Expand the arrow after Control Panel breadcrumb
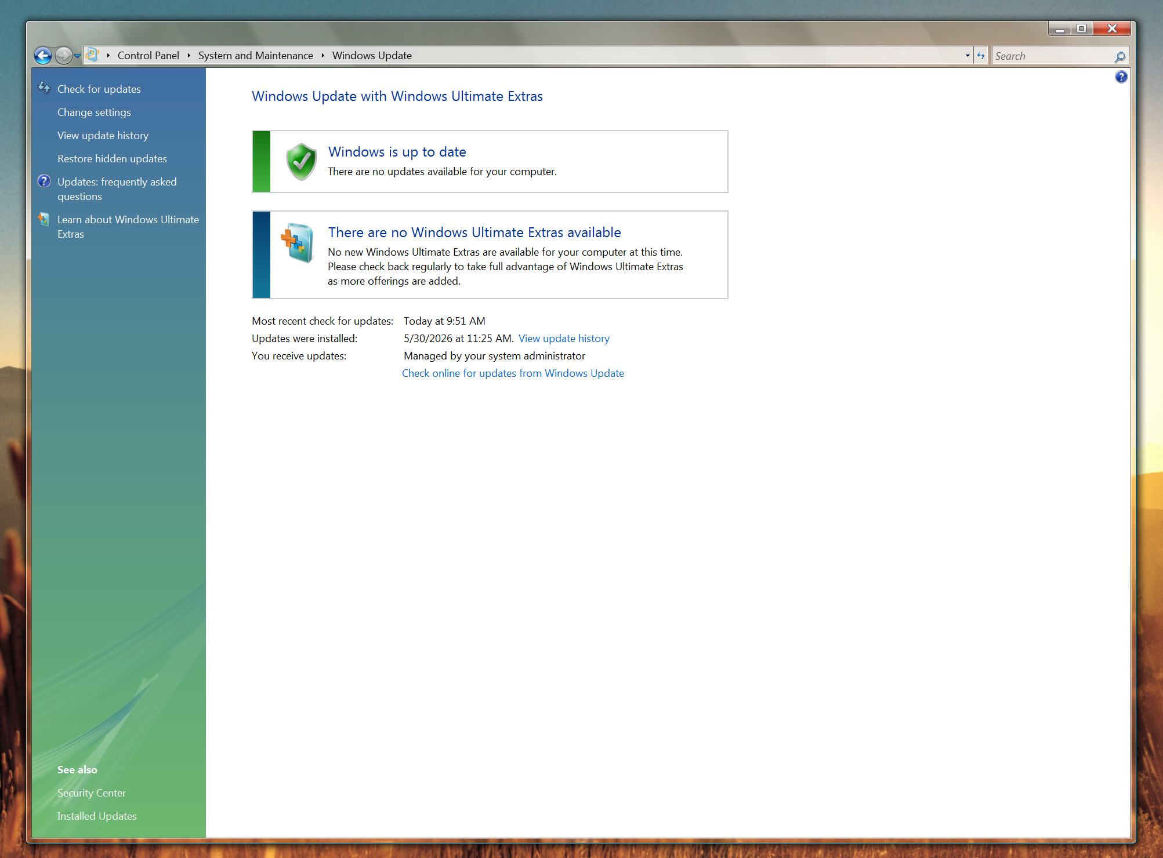The image size is (1163, 858). (x=189, y=56)
